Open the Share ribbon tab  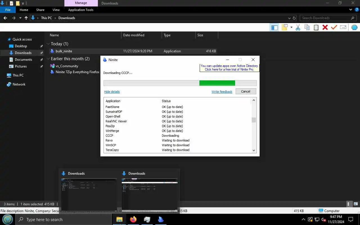[x=40, y=10]
